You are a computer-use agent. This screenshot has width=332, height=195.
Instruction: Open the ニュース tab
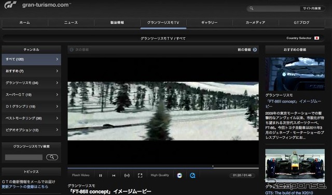(x=71, y=23)
